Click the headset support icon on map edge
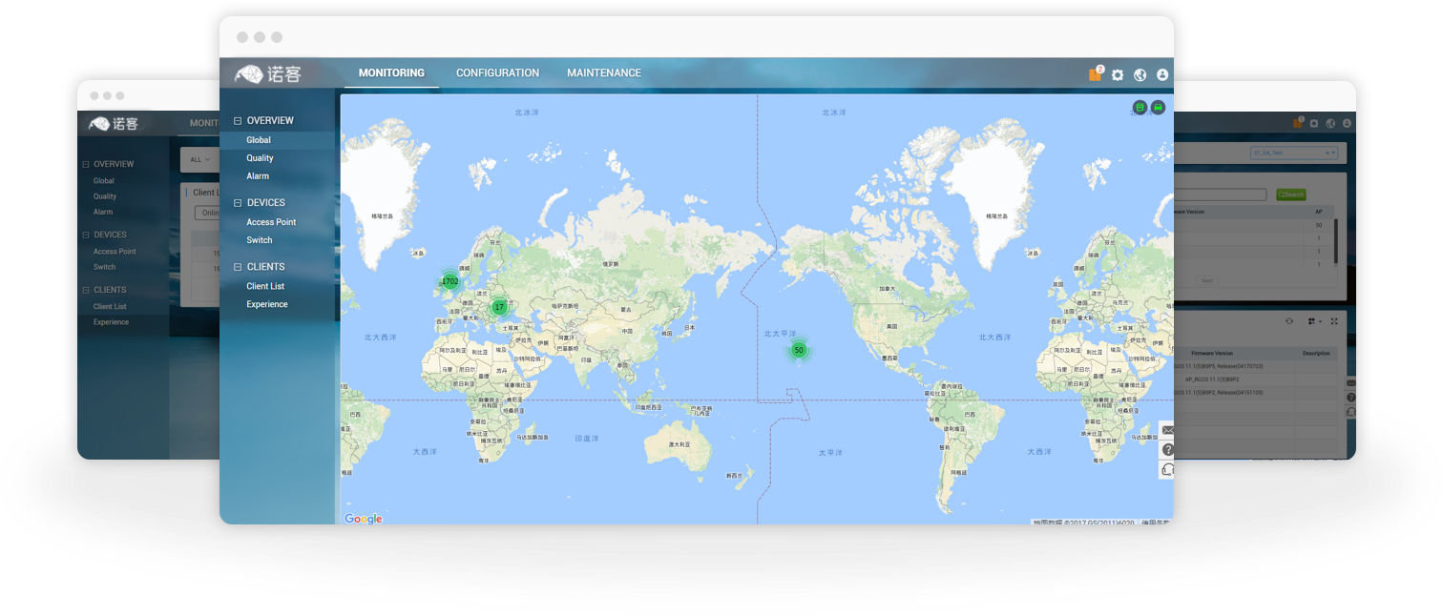The image size is (1443, 615). pos(1166,469)
